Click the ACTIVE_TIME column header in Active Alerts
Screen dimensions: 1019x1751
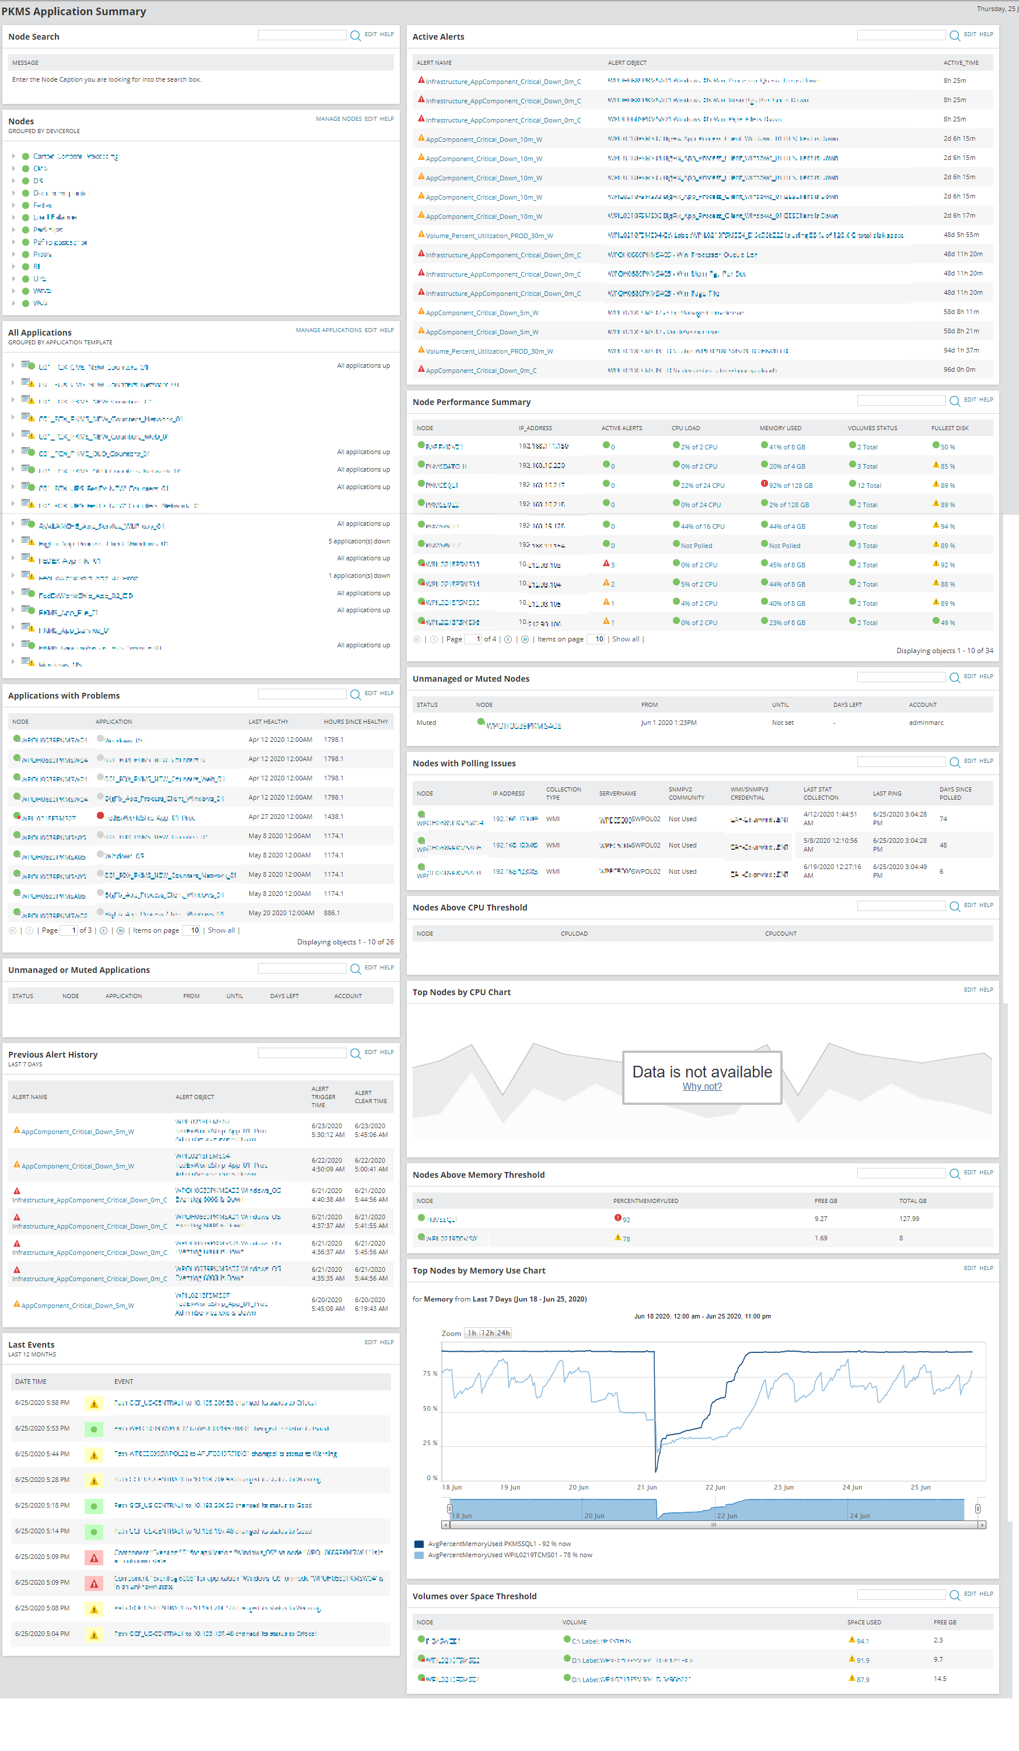[x=961, y=62]
